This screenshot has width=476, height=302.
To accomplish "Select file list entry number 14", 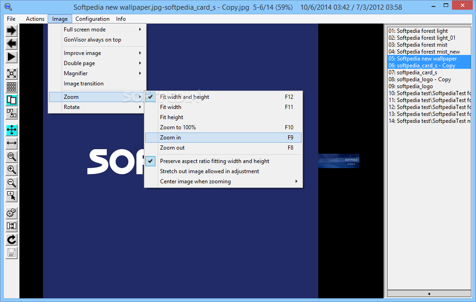I will (429, 121).
